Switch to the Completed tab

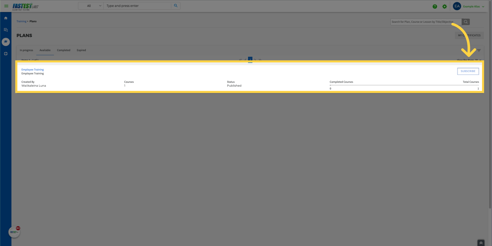click(x=64, y=50)
